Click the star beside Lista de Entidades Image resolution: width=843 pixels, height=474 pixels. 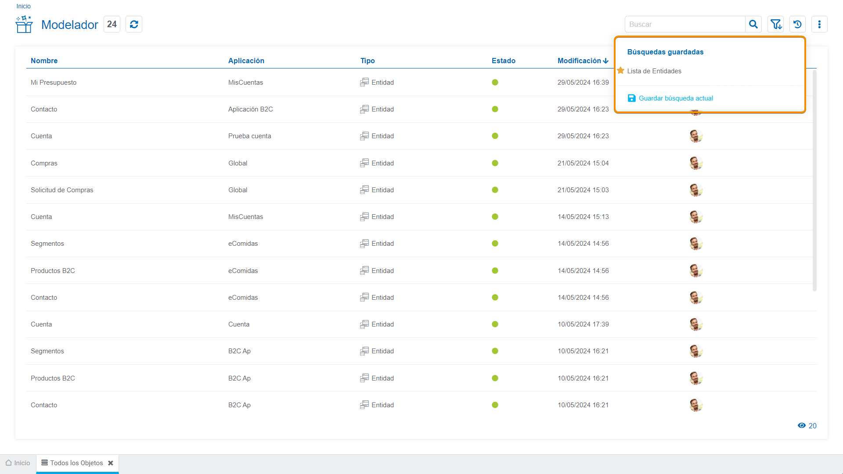(620, 71)
